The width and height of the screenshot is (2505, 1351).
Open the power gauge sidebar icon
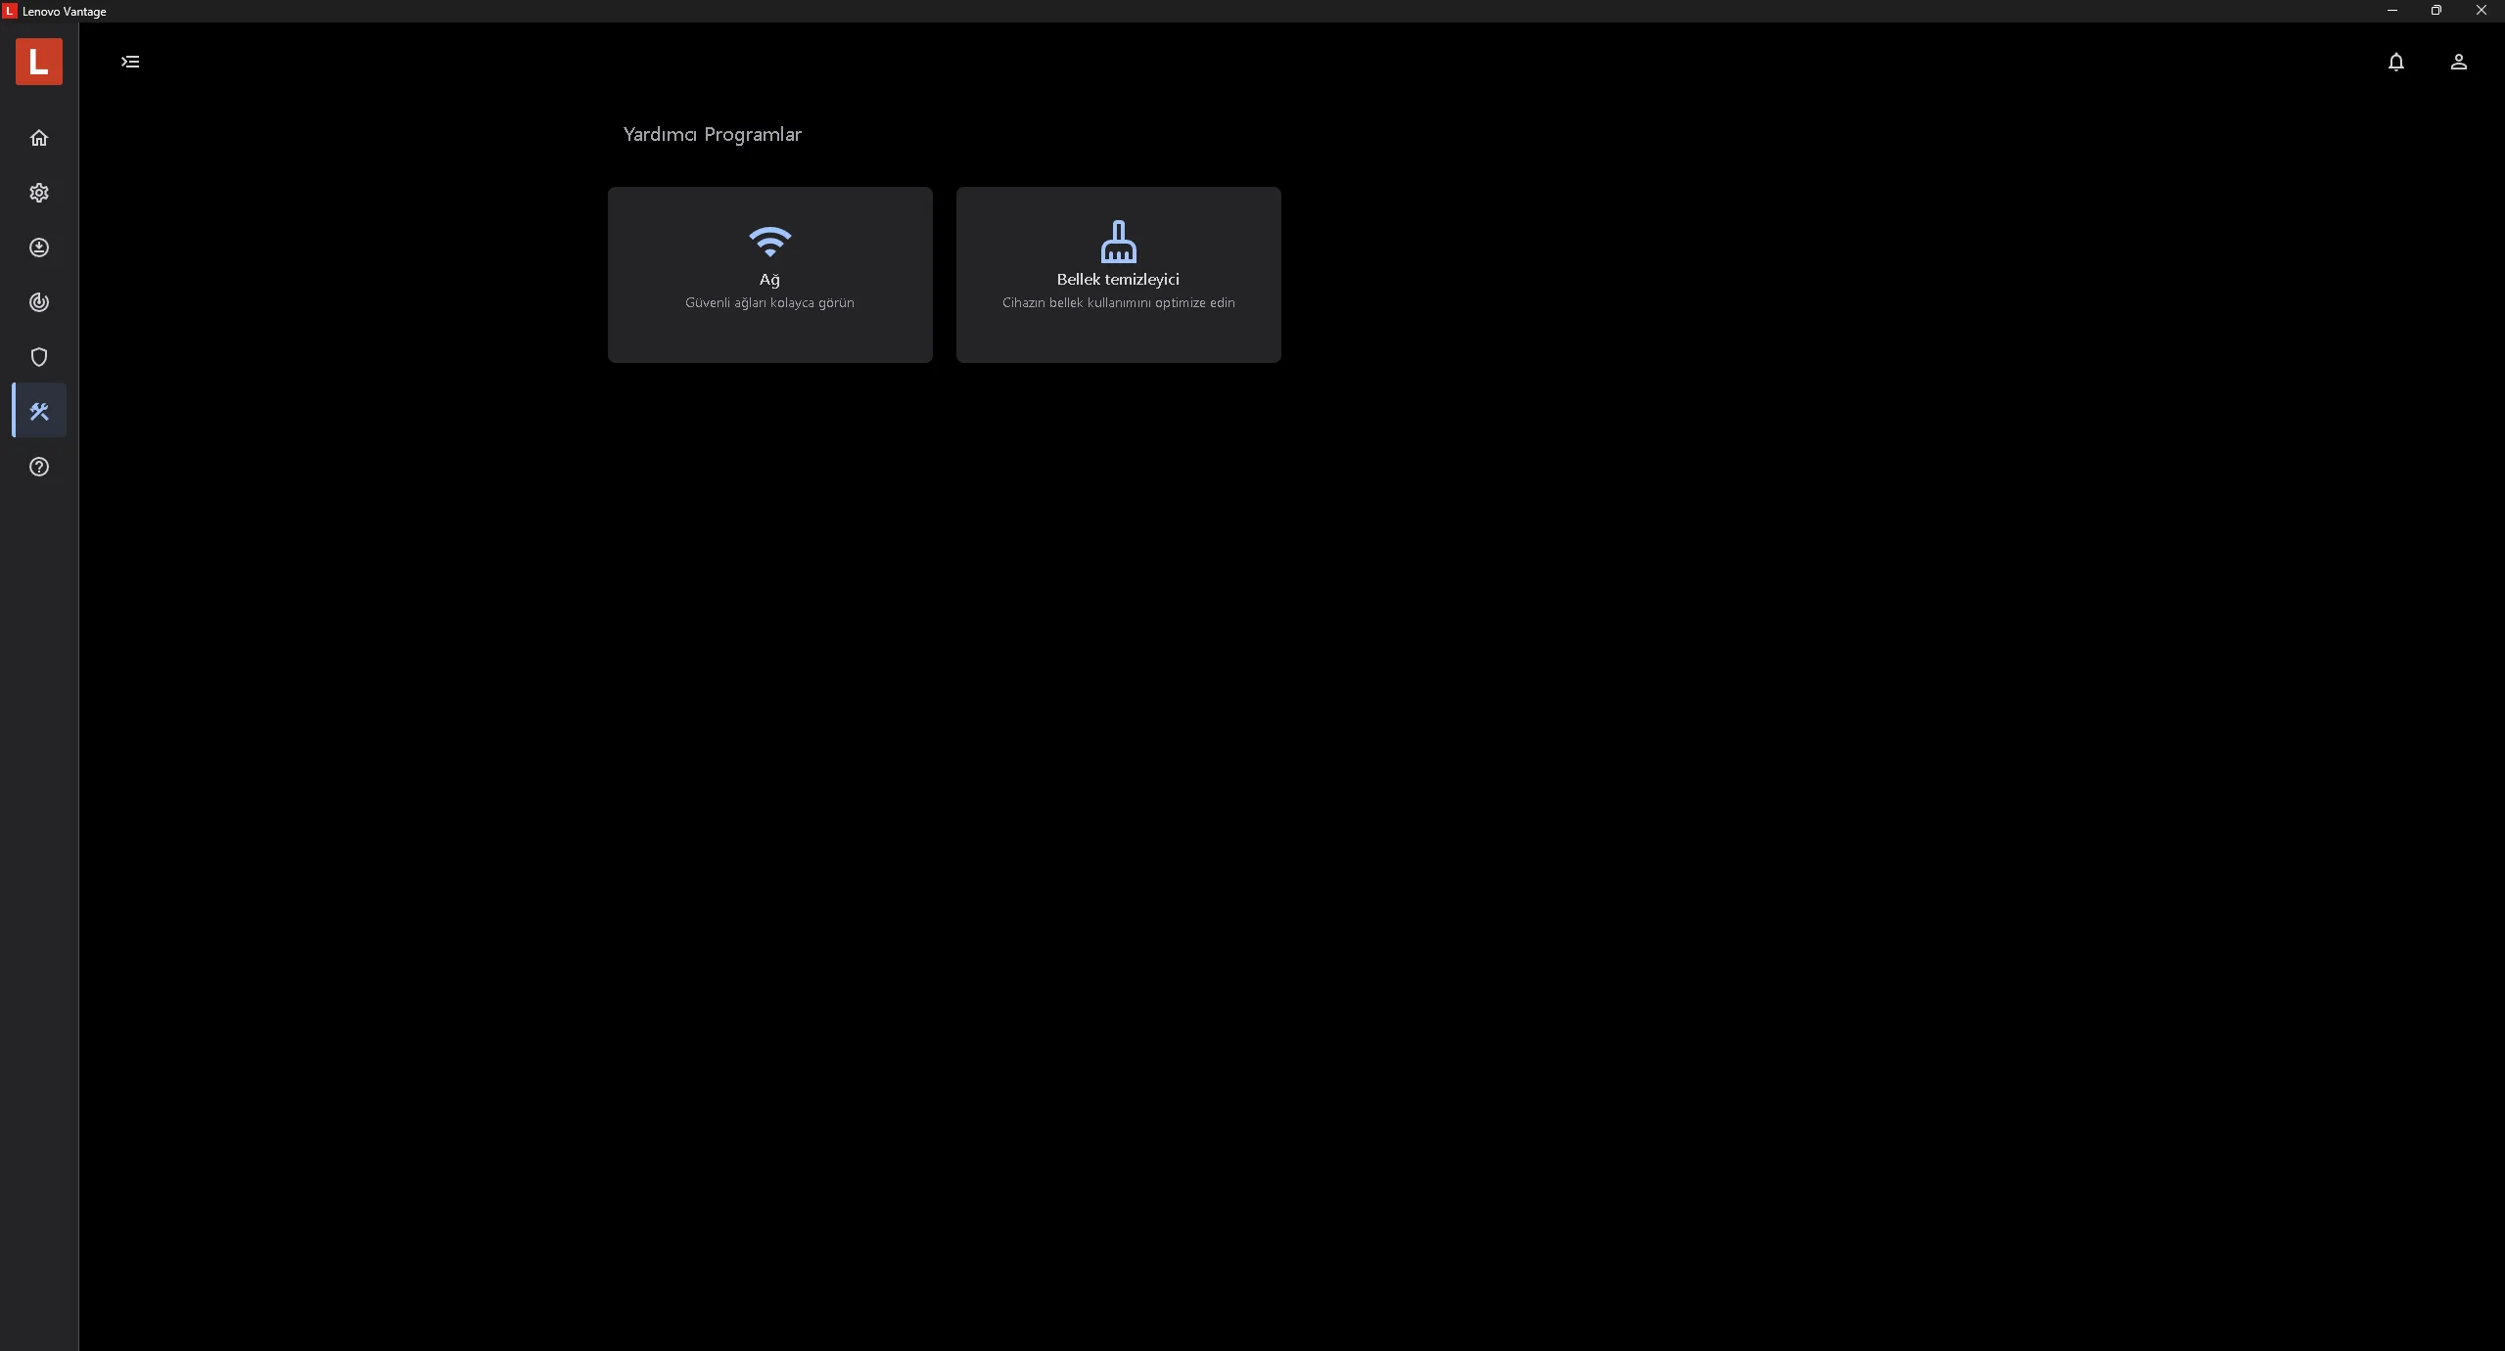click(x=39, y=302)
